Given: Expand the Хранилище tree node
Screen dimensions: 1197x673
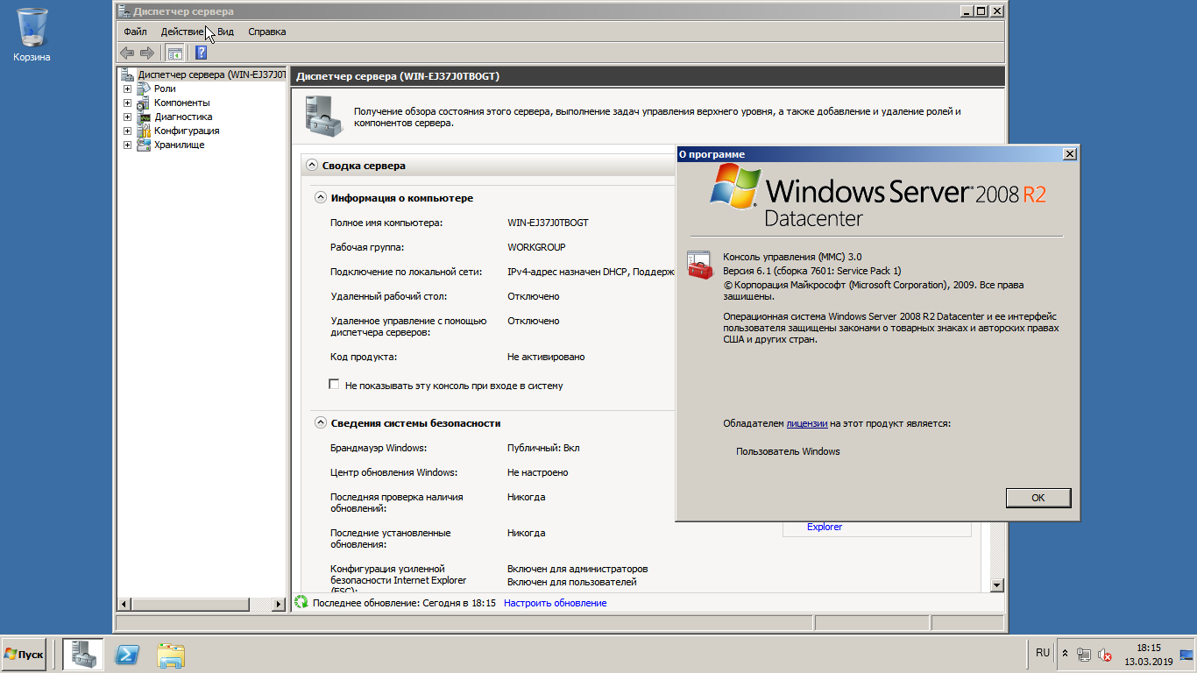Looking at the screenshot, I should pyautogui.click(x=127, y=145).
